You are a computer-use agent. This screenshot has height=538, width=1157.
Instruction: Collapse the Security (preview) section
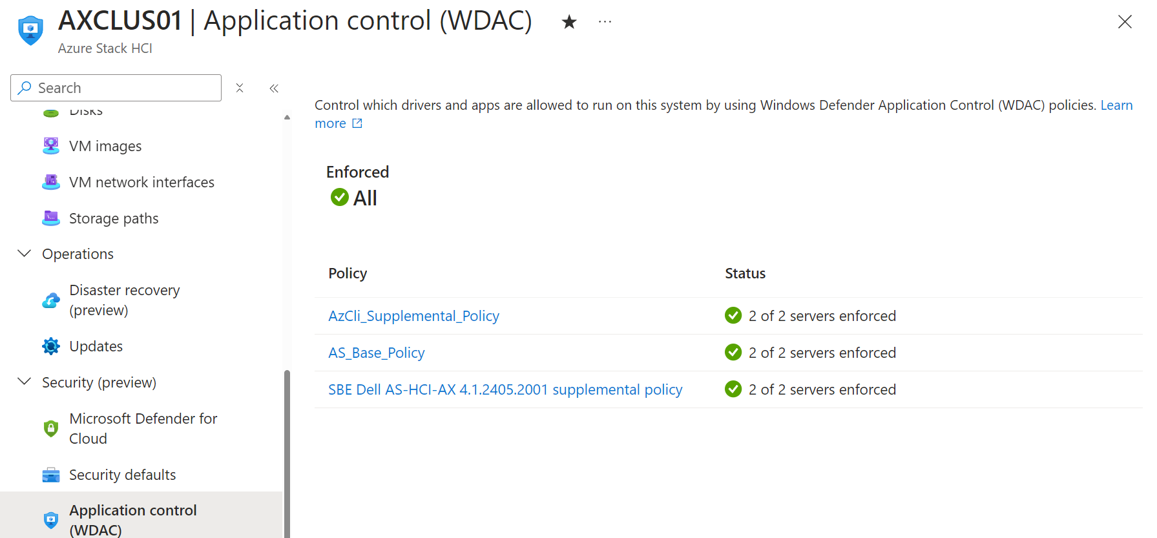(24, 382)
